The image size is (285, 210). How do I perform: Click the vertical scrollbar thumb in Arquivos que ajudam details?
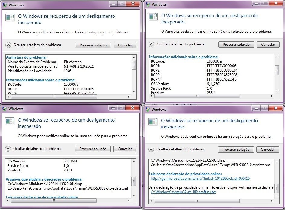(x=133, y=181)
